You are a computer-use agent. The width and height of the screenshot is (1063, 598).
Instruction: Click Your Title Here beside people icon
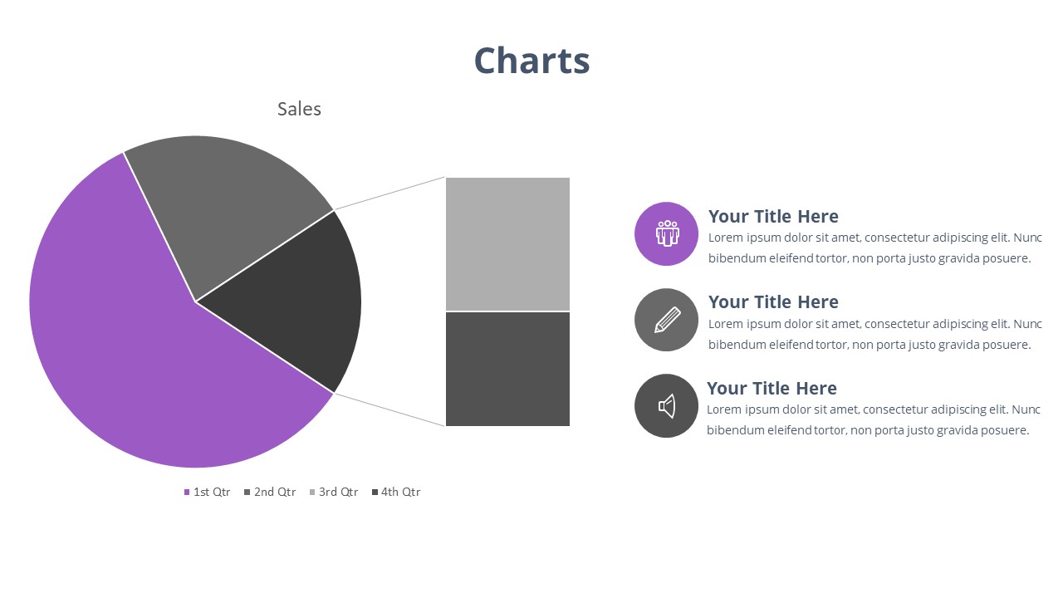click(x=773, y=216)
